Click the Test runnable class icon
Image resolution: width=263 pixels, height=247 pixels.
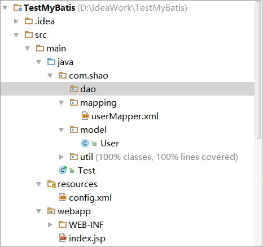(63, 170)
